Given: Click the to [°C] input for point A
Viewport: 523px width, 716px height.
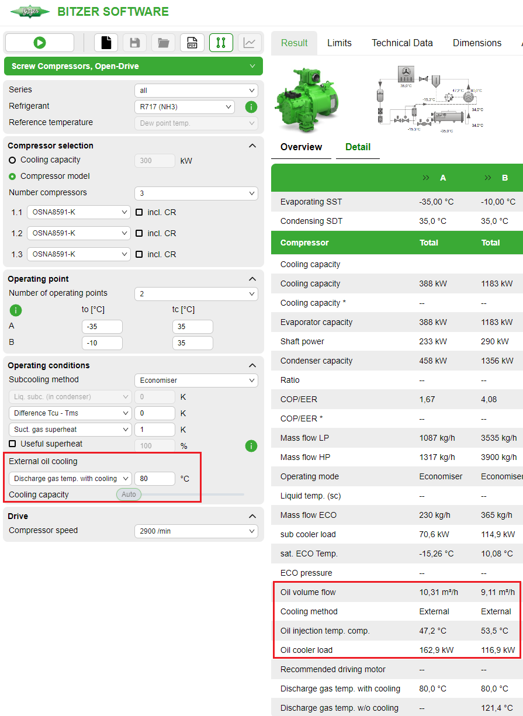Looking at the screenshot, I should click(x=102, y=327).
